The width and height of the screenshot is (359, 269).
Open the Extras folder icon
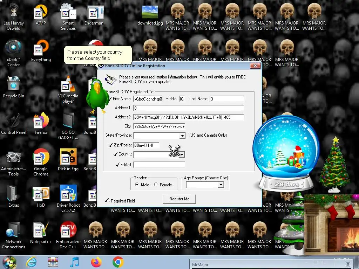click(x=14, y=196)
